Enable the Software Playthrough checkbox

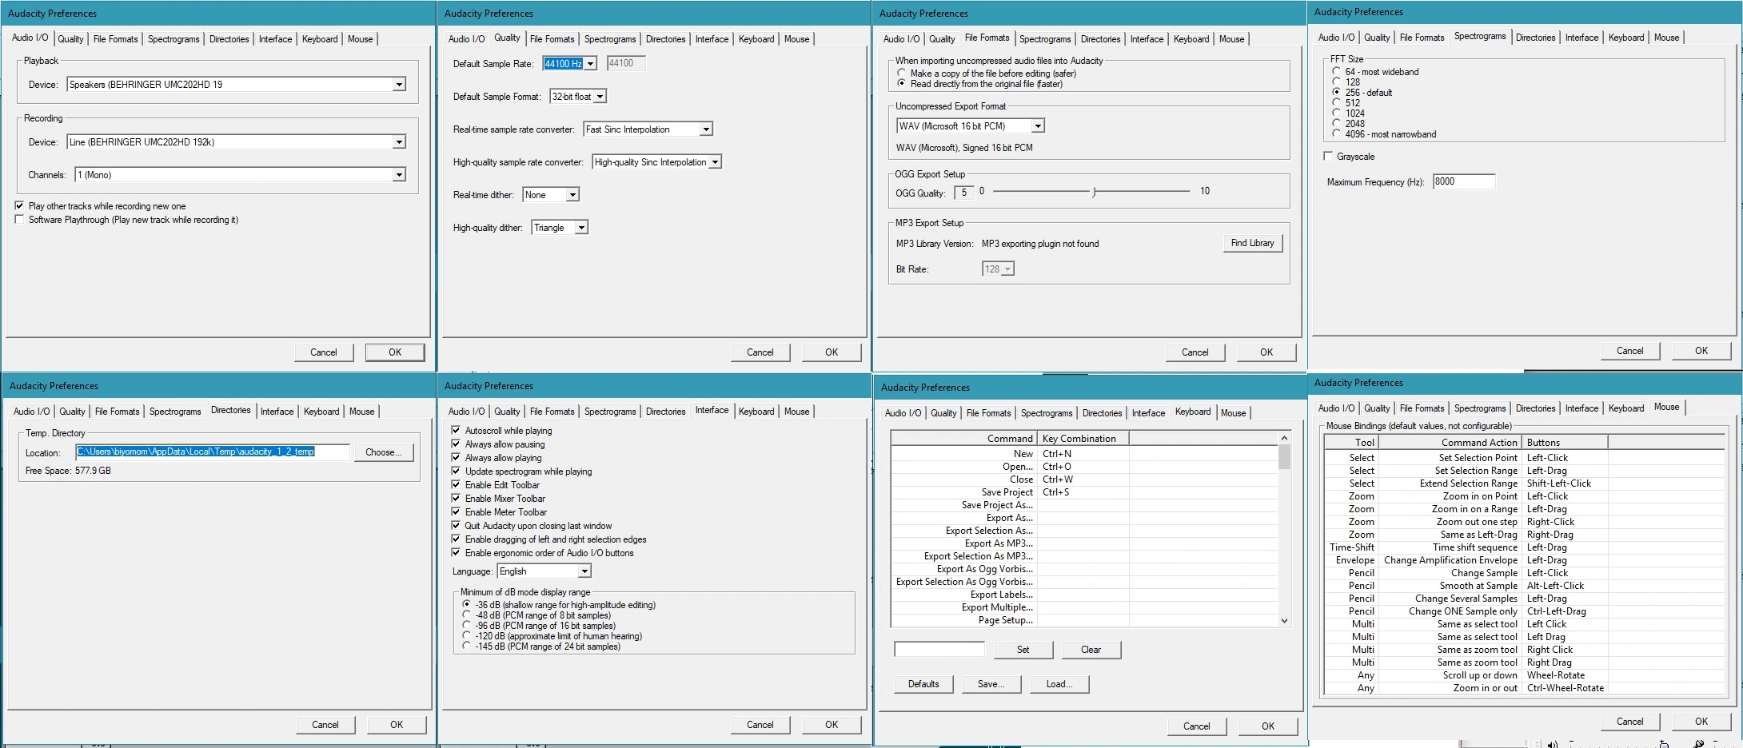[x=20, y=220]
